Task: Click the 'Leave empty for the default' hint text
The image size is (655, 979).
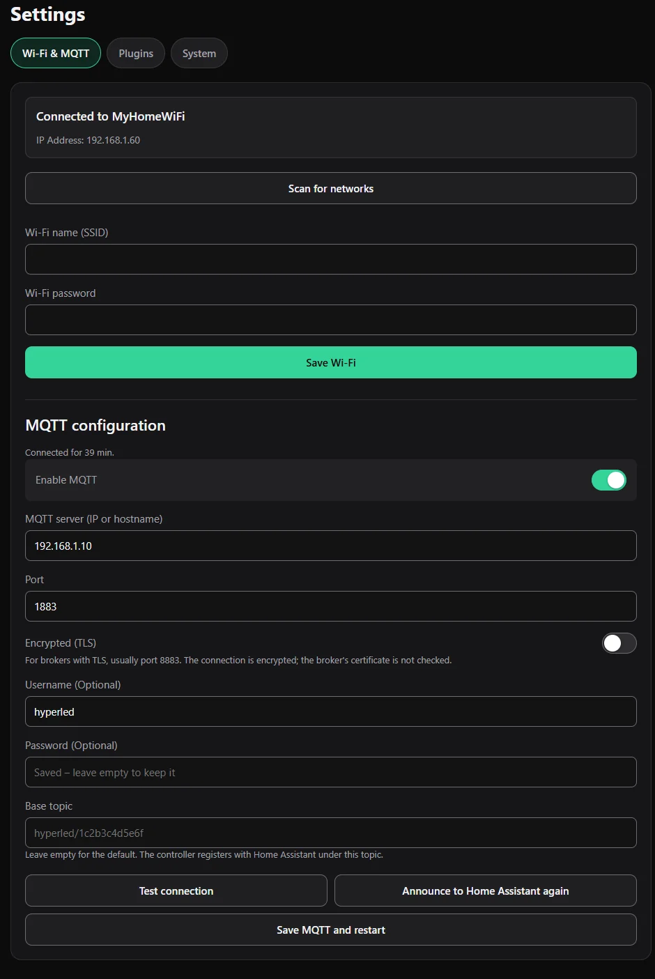Action: point(204,854)
